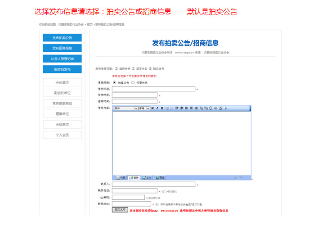Open 发布拍卖公告 in the sidebar

62,38
